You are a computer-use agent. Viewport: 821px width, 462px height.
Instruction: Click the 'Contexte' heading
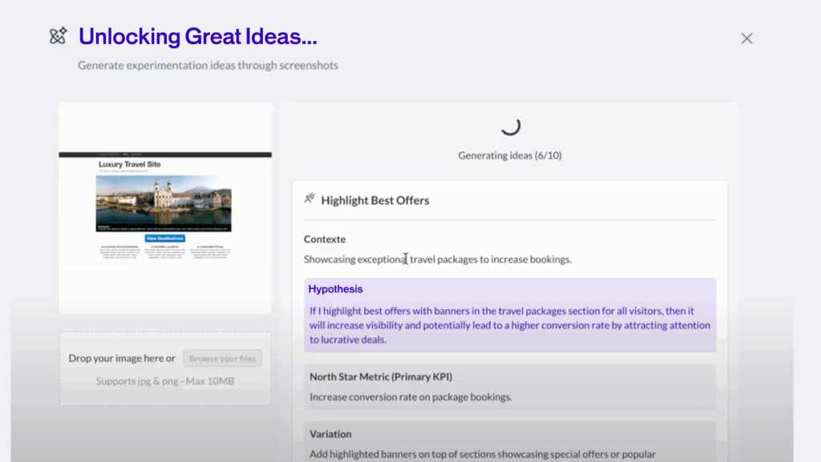tap(325, 239)
